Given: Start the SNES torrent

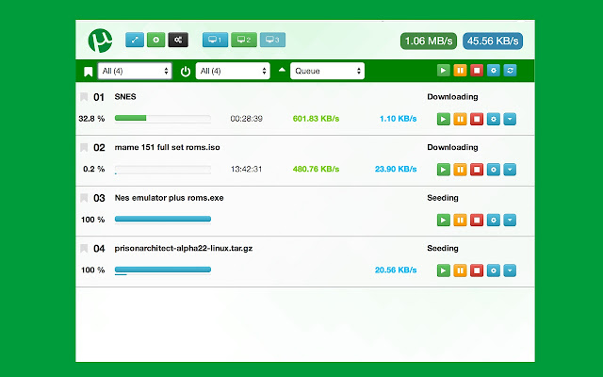Looking at the screenshot, I should (x=444, y=119).
